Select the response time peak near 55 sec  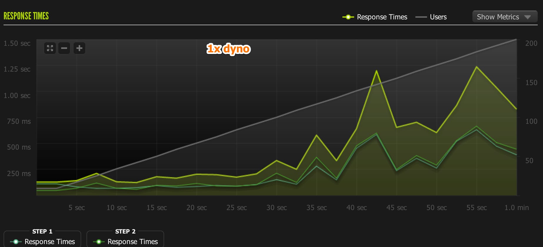[x=477, y=67]
